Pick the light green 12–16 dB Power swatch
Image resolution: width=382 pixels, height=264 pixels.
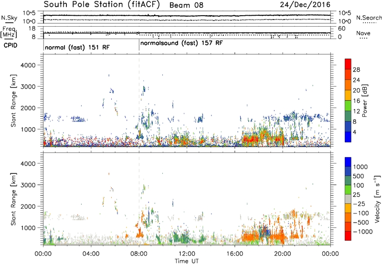pos(348,106)
